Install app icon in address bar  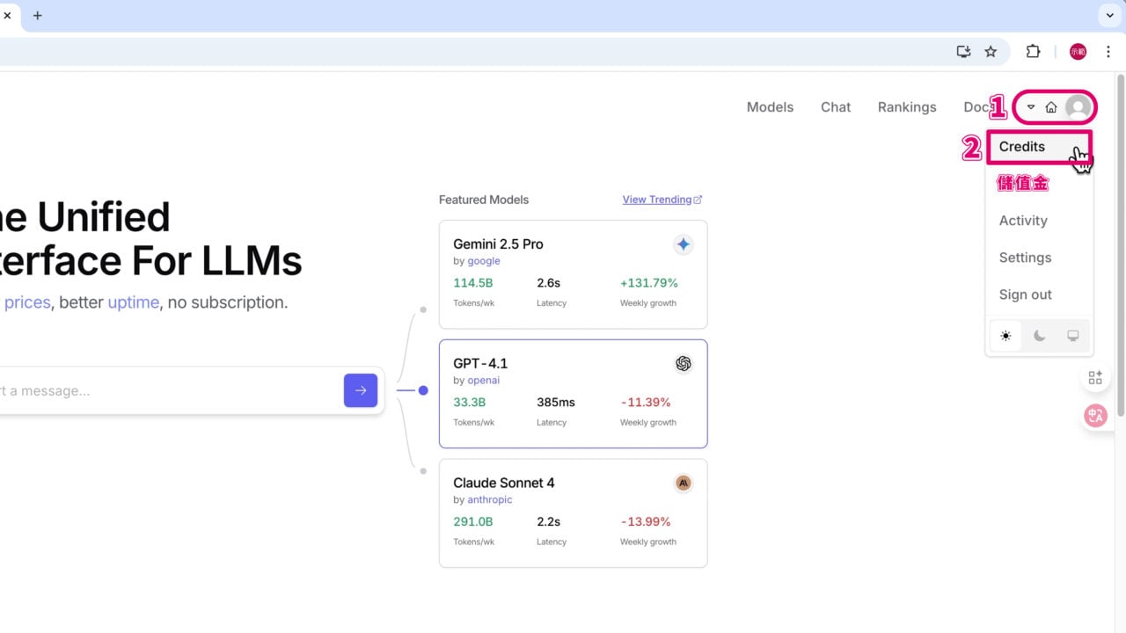963,52
